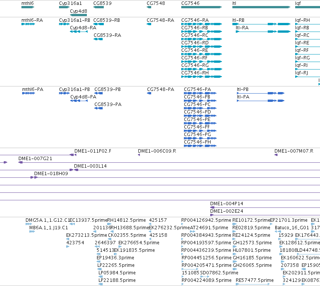Select protein CG7546-PE
The height and width of the screenshot is (286, 320).
(x=200, y=123)
